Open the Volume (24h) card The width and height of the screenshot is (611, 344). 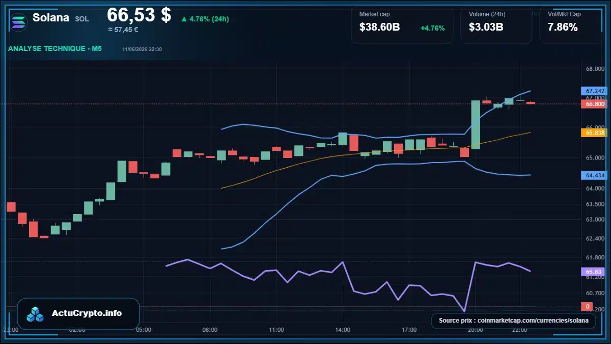496,24
